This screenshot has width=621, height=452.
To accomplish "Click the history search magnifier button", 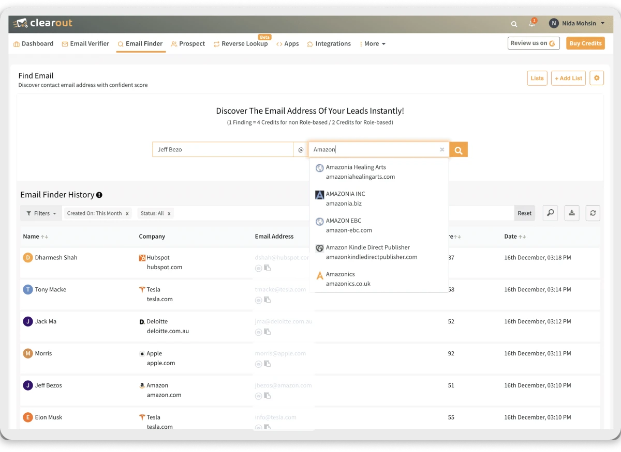I will click(x=550, y=213).
